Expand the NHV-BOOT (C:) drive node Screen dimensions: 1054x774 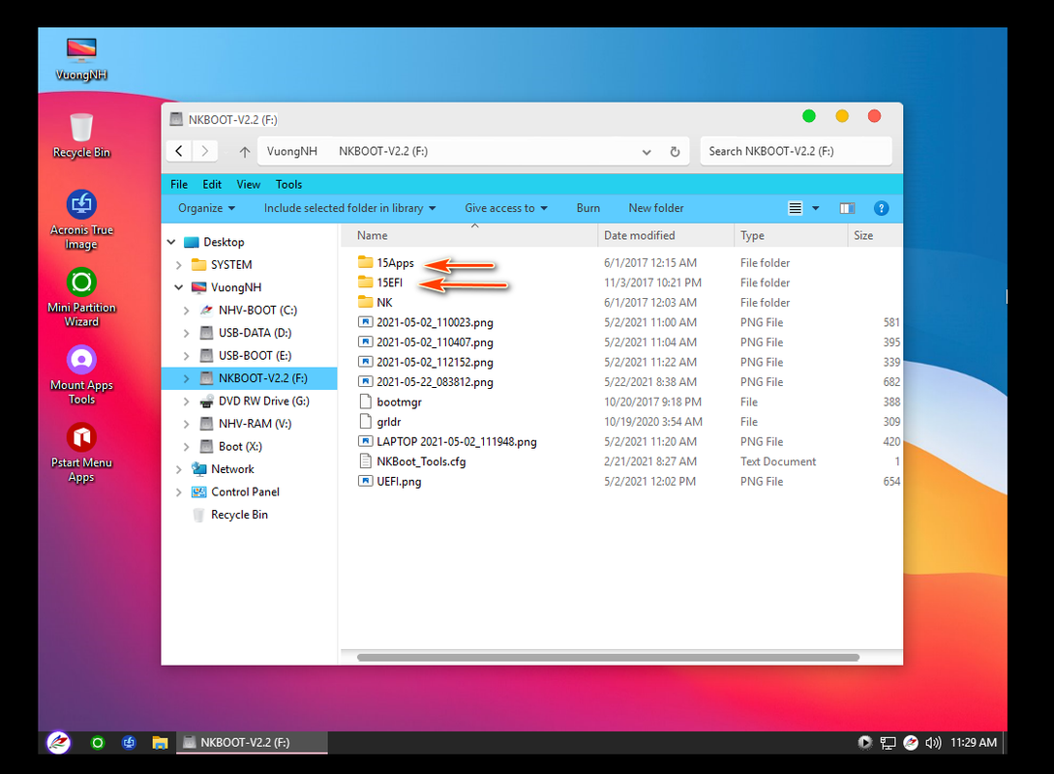tap(186, 311)
